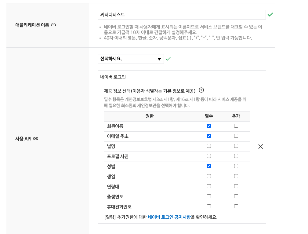308x234 pixels.
Task: Uncheck 필수 checkbox for 성별
Action: (x=209, y=166)
